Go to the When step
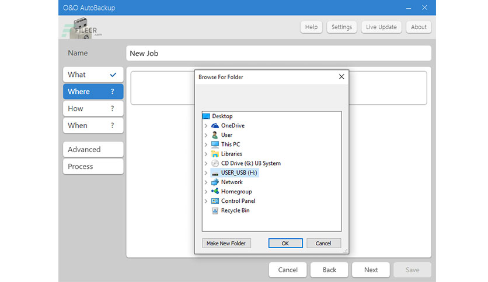The height and width of the screenshot is (282, 488). pos(93,125)
